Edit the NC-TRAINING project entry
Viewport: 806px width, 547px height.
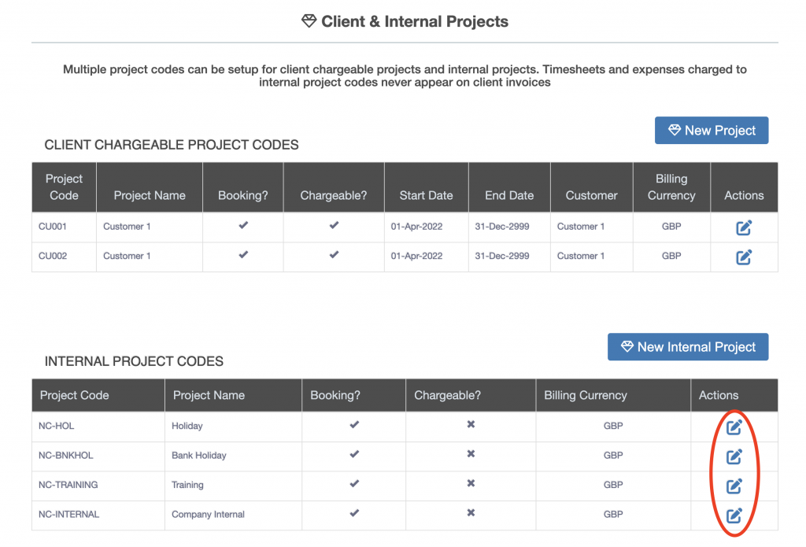coord(734,486)
